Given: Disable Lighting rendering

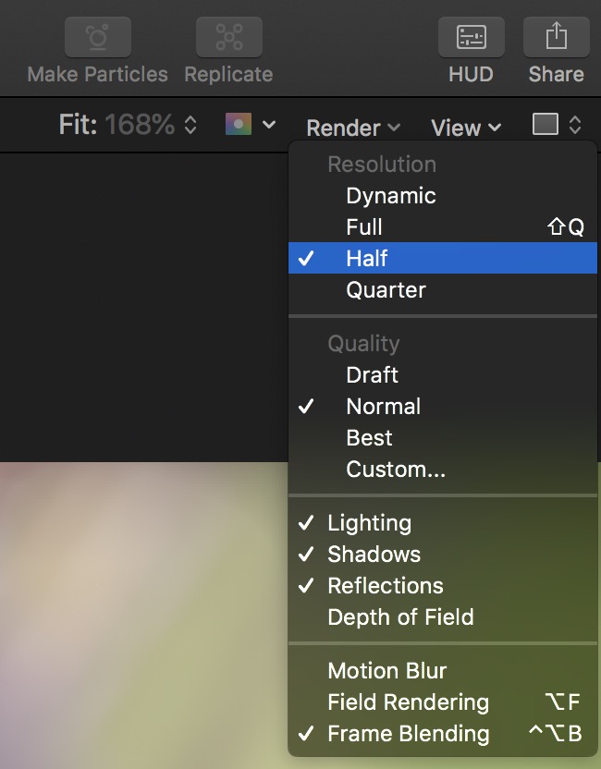Looking at the screenshot, I should 369,523.
